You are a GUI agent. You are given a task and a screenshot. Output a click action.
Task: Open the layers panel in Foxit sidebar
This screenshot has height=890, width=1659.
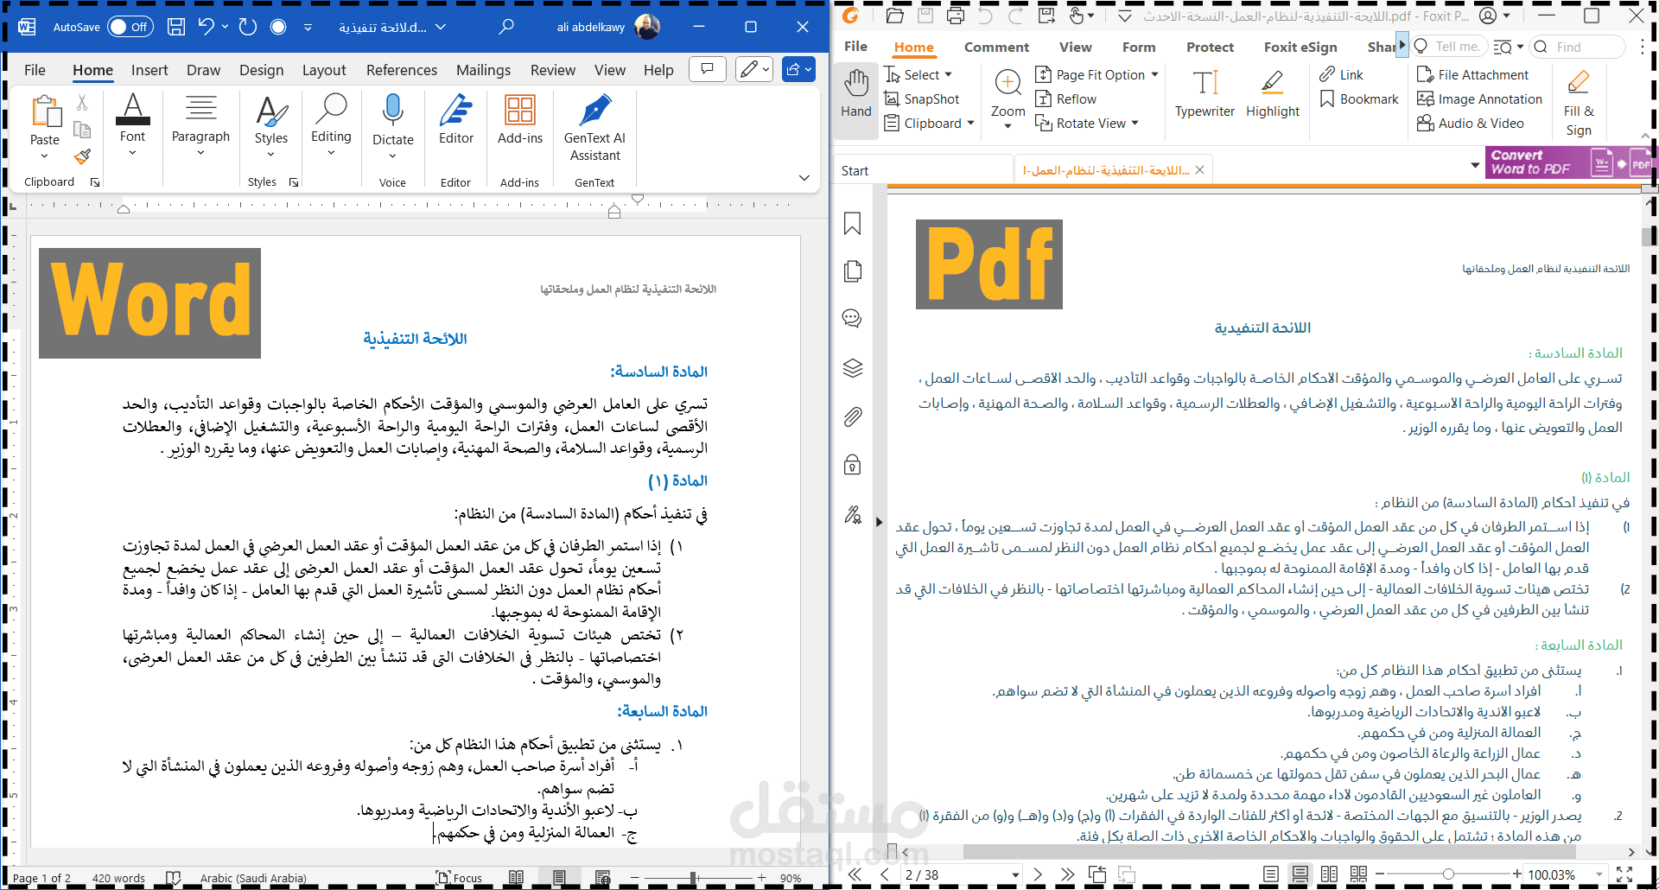pyautogui.click(x=853, y=368)
